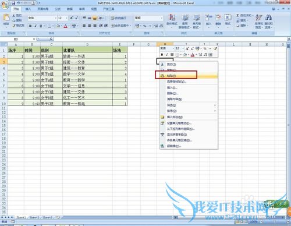Select the Sheet2 worksheet tab

34,217
